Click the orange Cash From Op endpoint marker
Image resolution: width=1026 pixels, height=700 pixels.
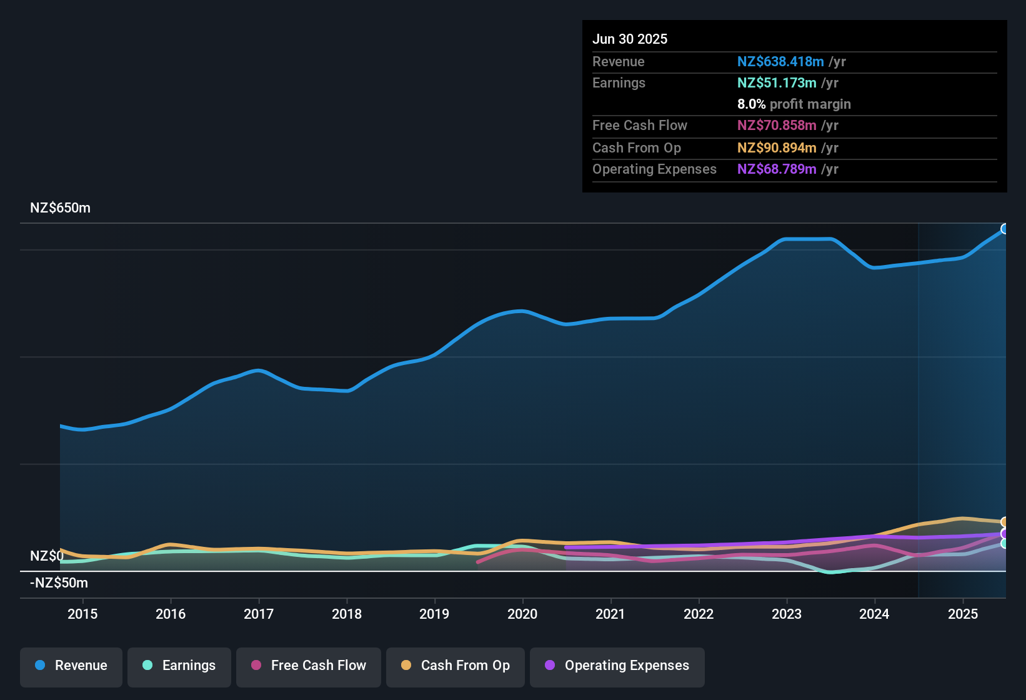(x=1005, y=522)
